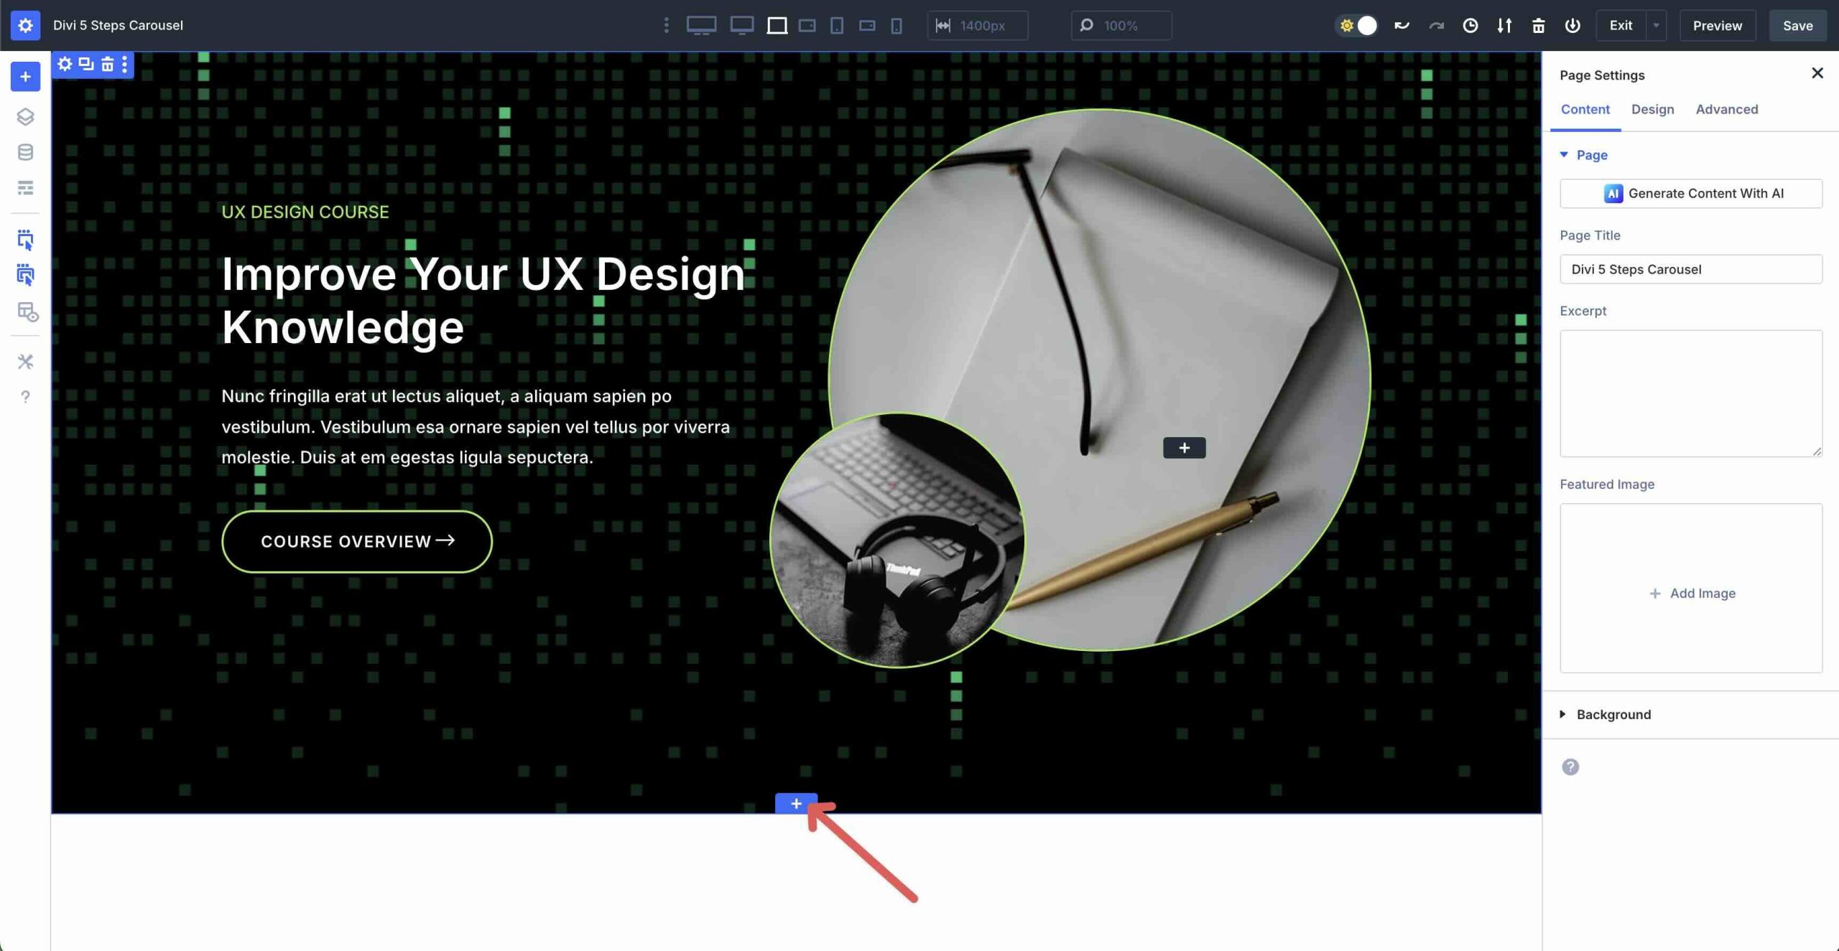
Task: Click the Preview button
Action: pos(1718,25)
